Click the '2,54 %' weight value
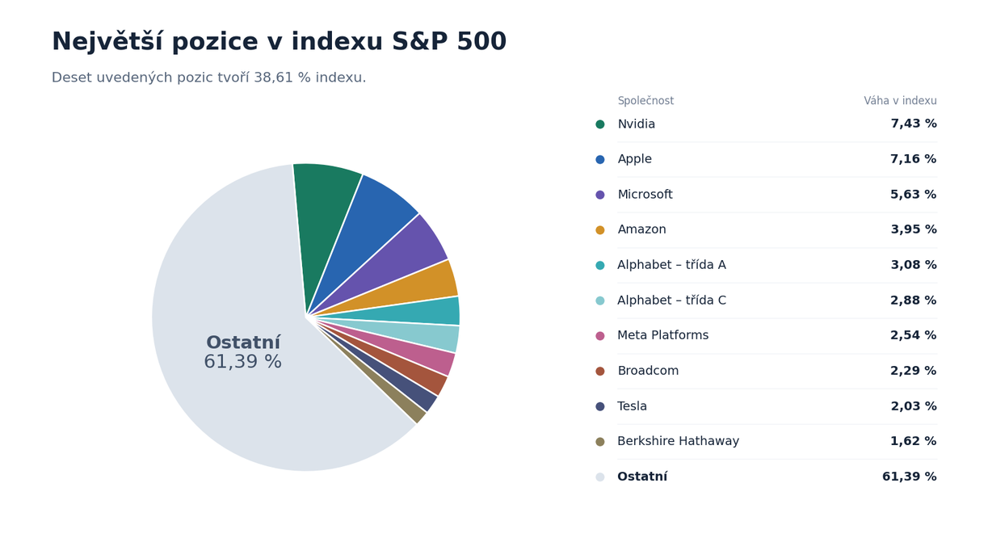Screen dimensions: 988x559 [914, 336]
